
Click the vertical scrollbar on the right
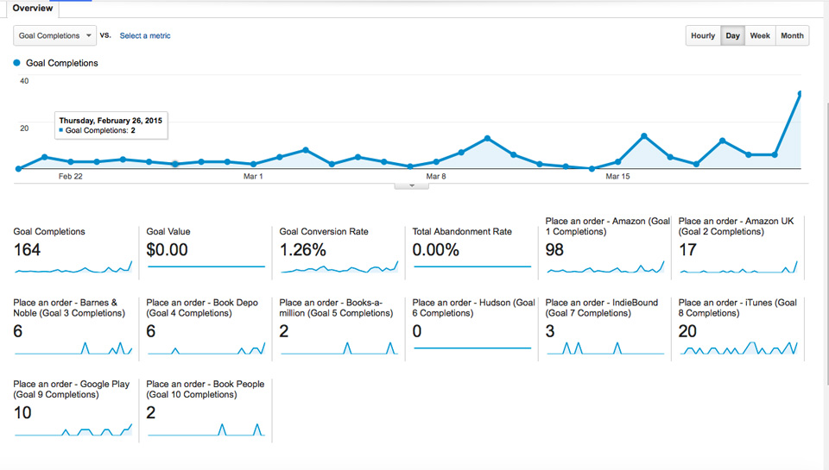point(826,243)
